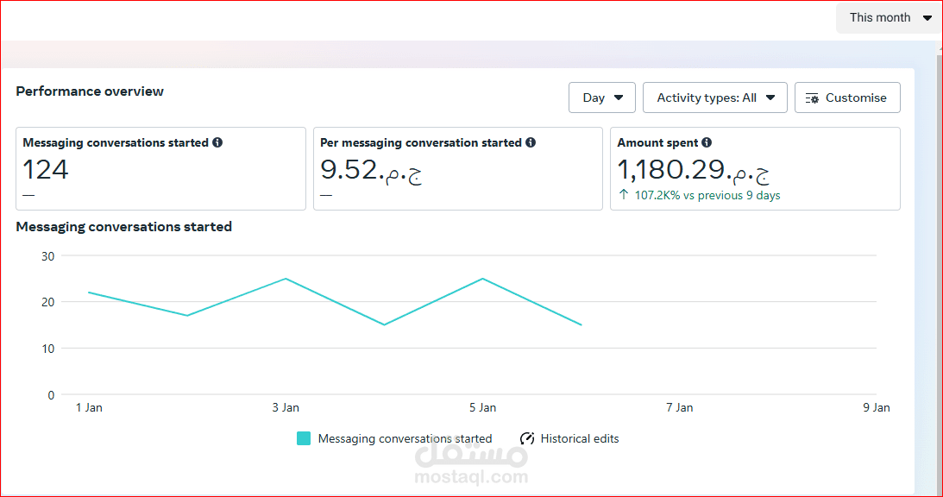The image size is (943, 497).
Task: Open Activity types: All dropdown
Action: [714, 98]
